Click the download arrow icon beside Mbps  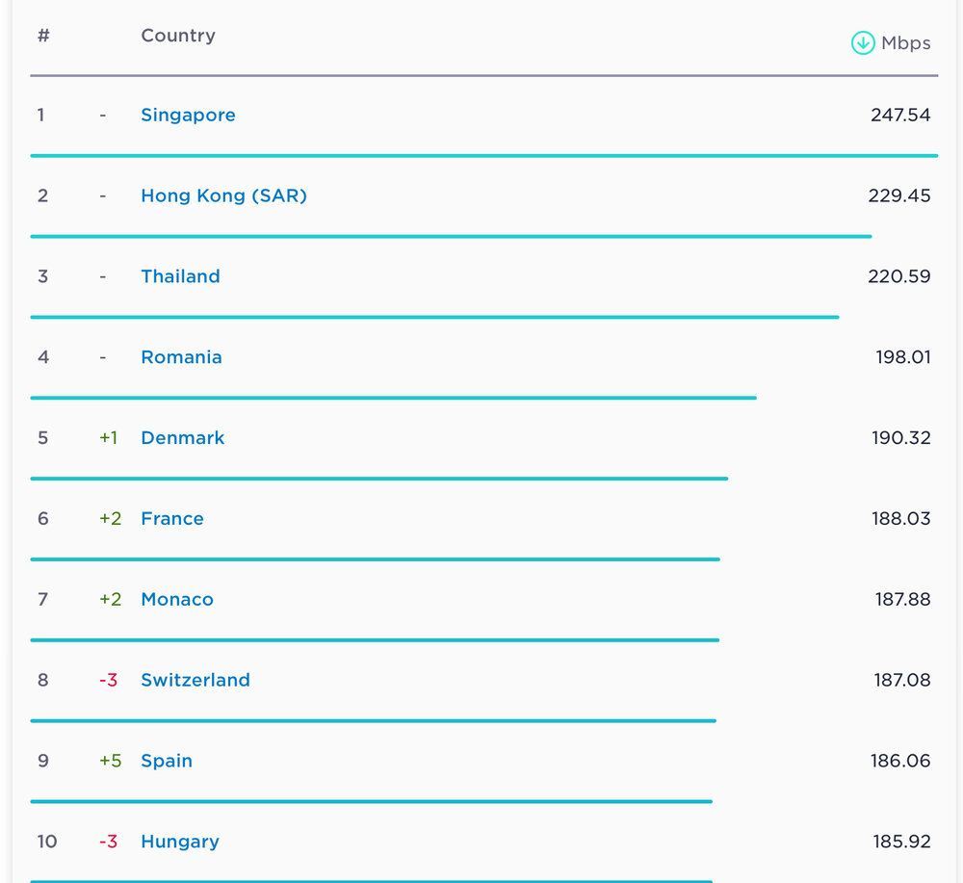pyautogui.click(x=862, y=43)
